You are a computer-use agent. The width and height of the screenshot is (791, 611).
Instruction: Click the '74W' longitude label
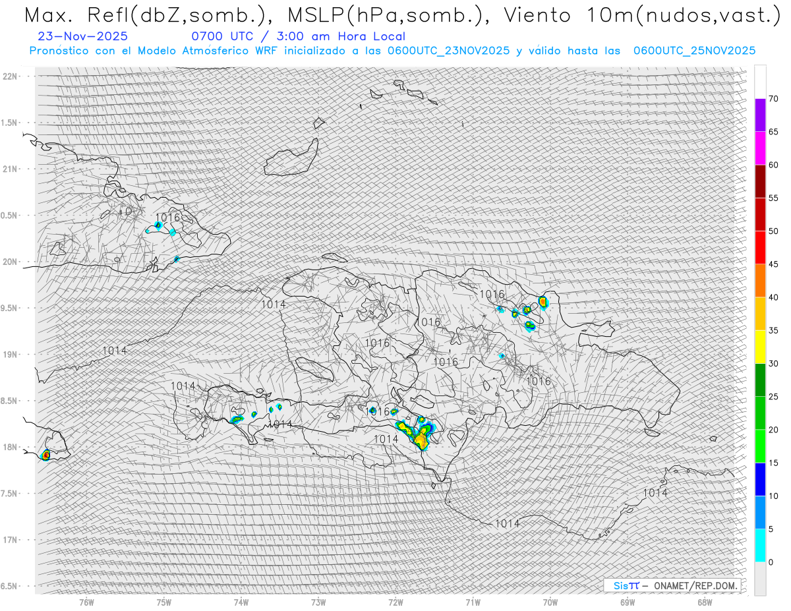tap(241, 602)
